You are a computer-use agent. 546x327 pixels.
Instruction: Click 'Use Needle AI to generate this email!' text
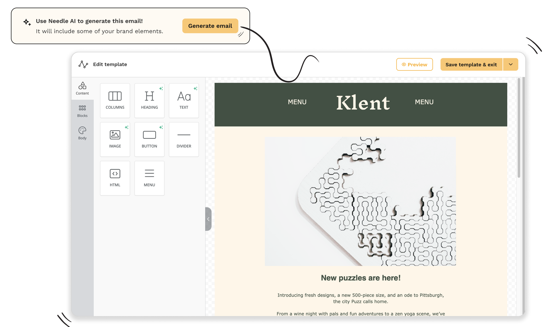(89, 21)
